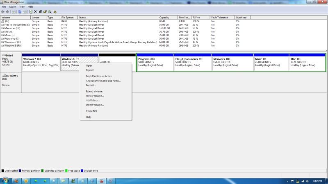
Task: Open the Action menu
Action: [x=13, y=7]
